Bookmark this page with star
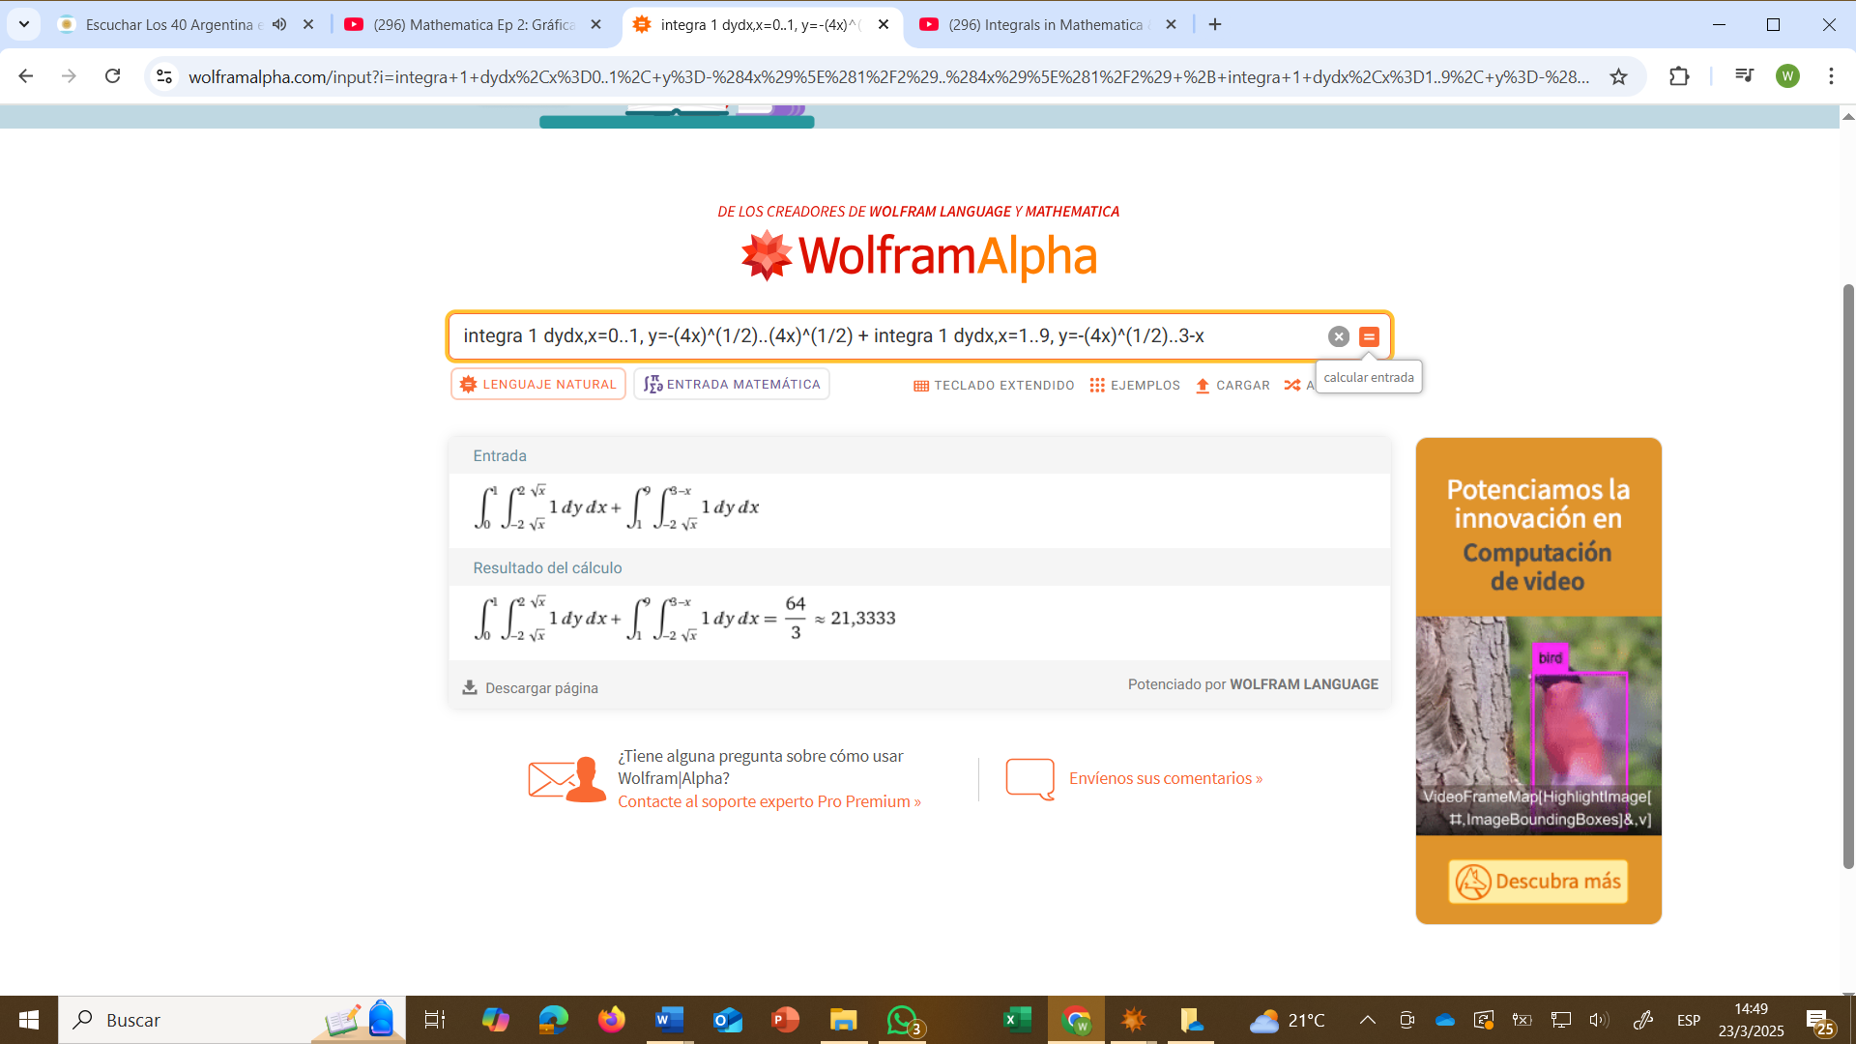1856x1044 pixels. tap(1618, 76)
